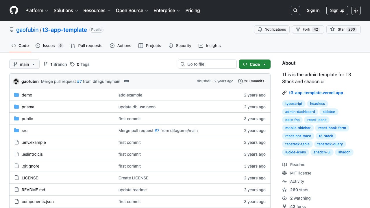
Task: Click inside the Go to file field
Action: tap(207, 64)
